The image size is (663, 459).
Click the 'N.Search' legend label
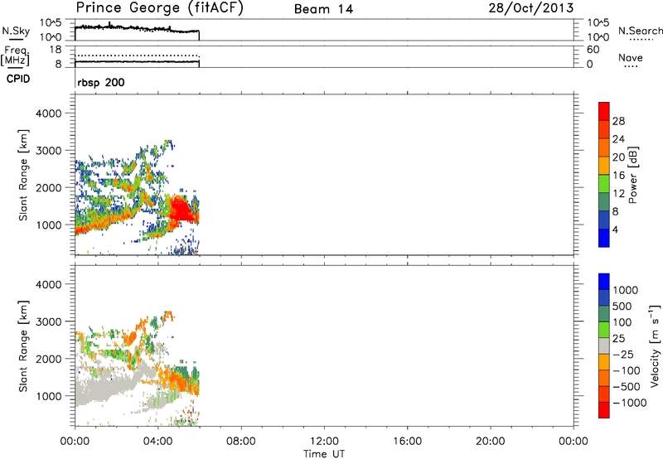click(640, 31)
